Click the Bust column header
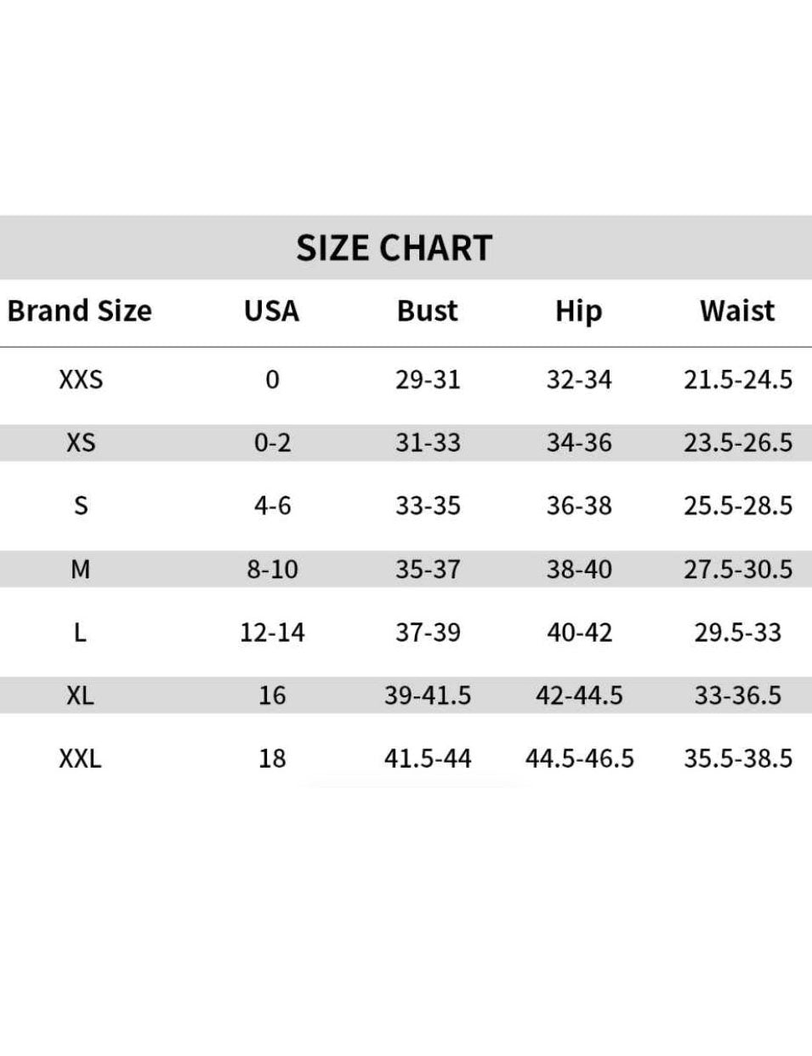This screenshot has width=812, height=1056. [x=427, y=310]
